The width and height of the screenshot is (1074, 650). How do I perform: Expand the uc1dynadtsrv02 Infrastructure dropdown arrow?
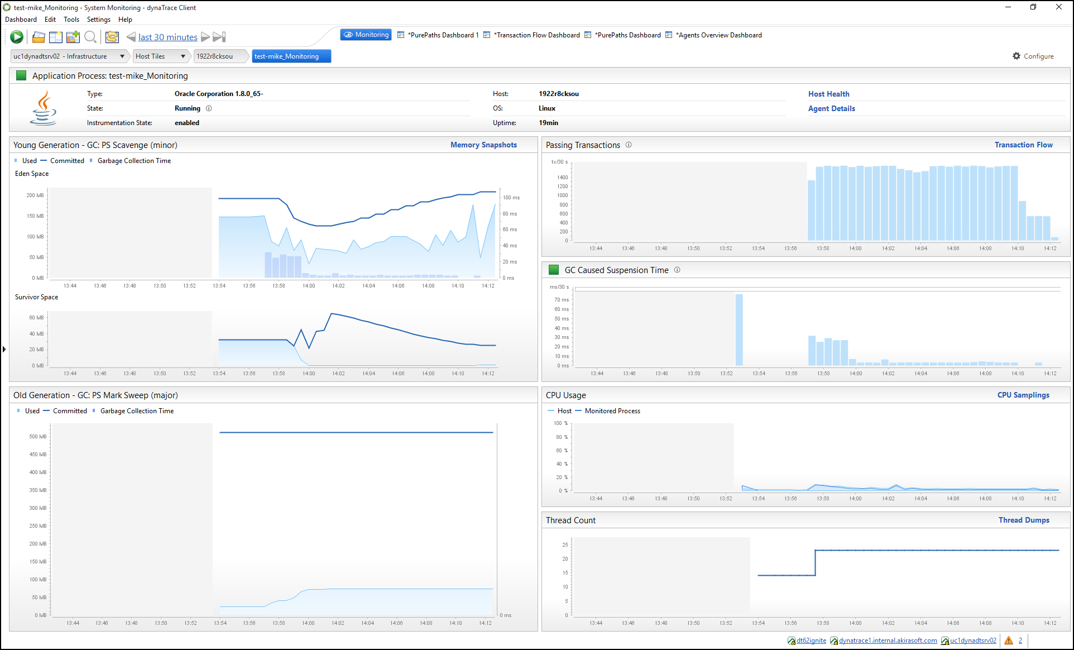pos(122,56)
